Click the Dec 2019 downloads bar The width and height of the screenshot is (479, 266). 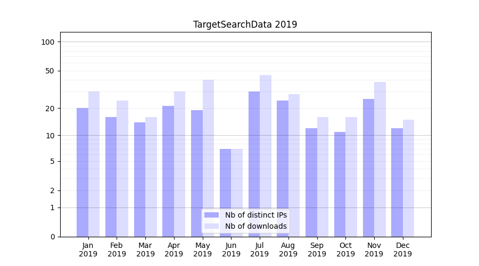[x=408, y=178]
